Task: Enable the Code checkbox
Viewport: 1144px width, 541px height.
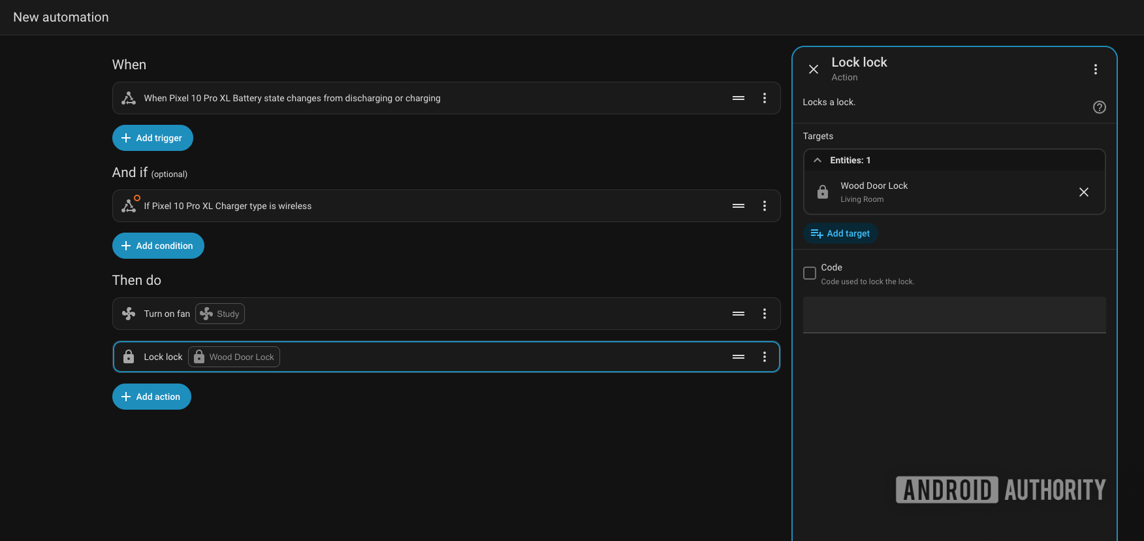Action: (810, 273)
